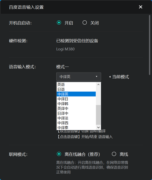The width and height of the screenshot is (152, 180).
Task: Choose 英译中 from the dropdown list
Action: [x=76, y=108]
